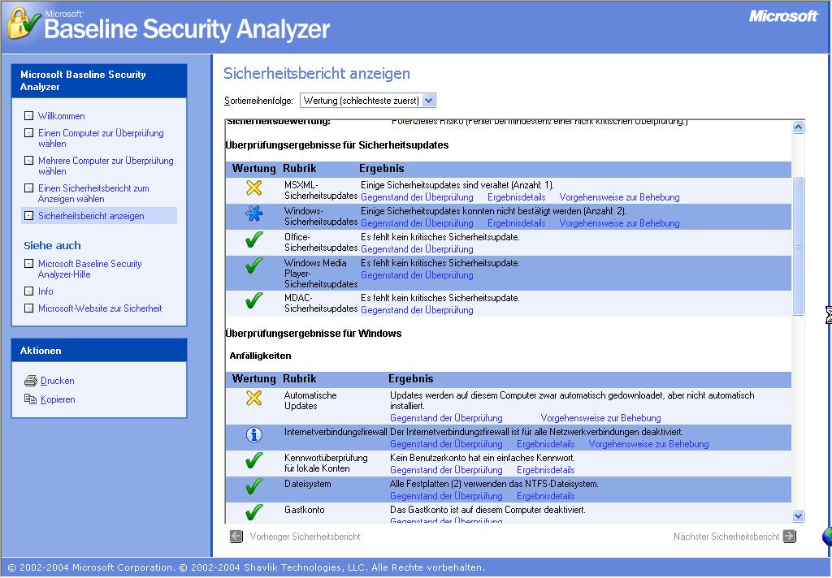
Task: Open Ergebnisdetails for Windows-Sicherheitsupdates
Action: click(x=516, y=223)
